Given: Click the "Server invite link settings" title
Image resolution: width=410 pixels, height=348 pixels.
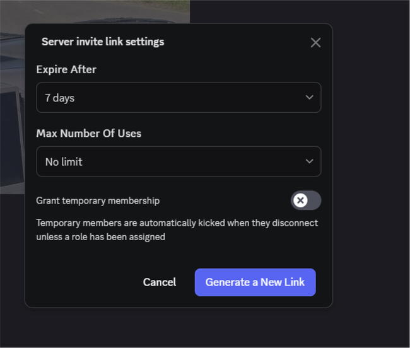Looking at the screenshot, I should pos(103,42).
